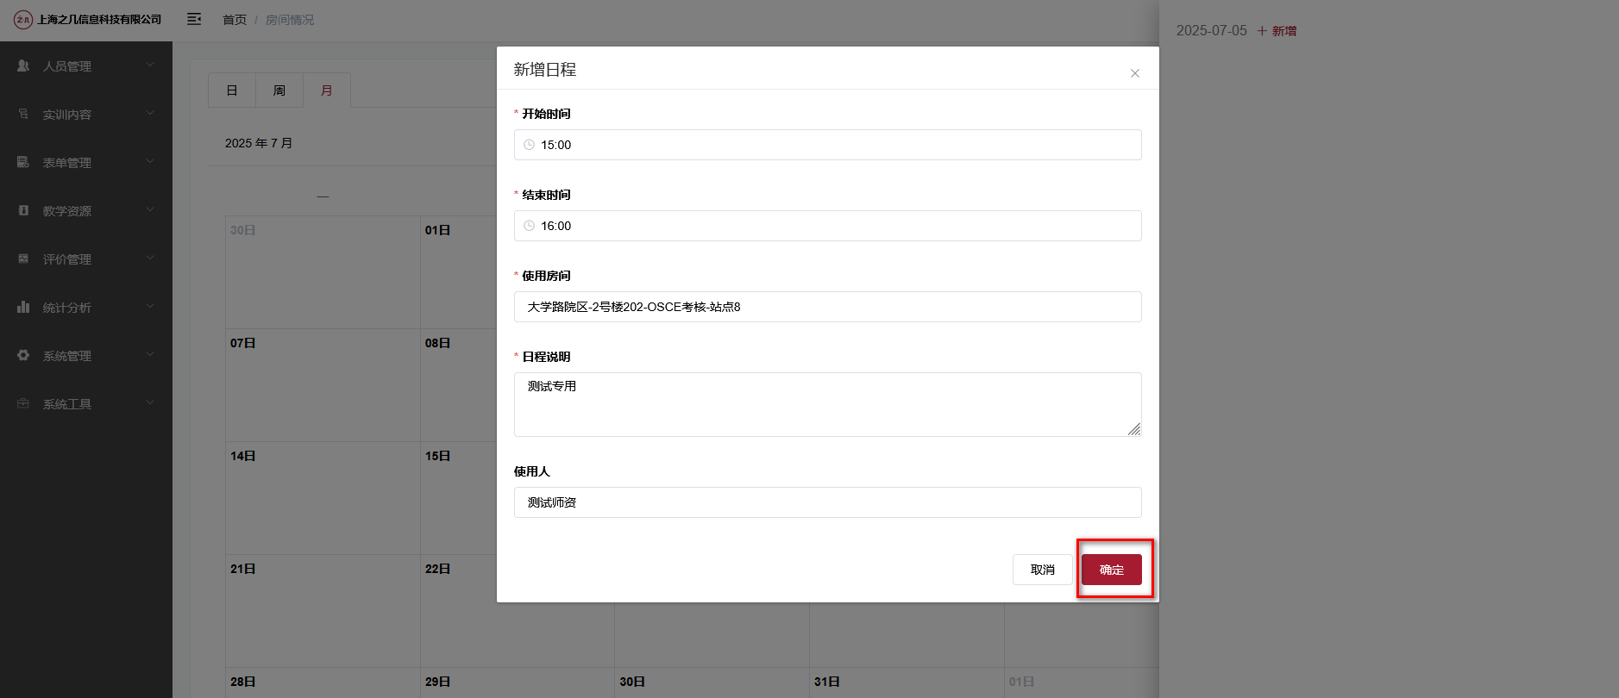Click the 使用人 input field
The width and height of the screenshot is (1619, 698).
point(828,502)
